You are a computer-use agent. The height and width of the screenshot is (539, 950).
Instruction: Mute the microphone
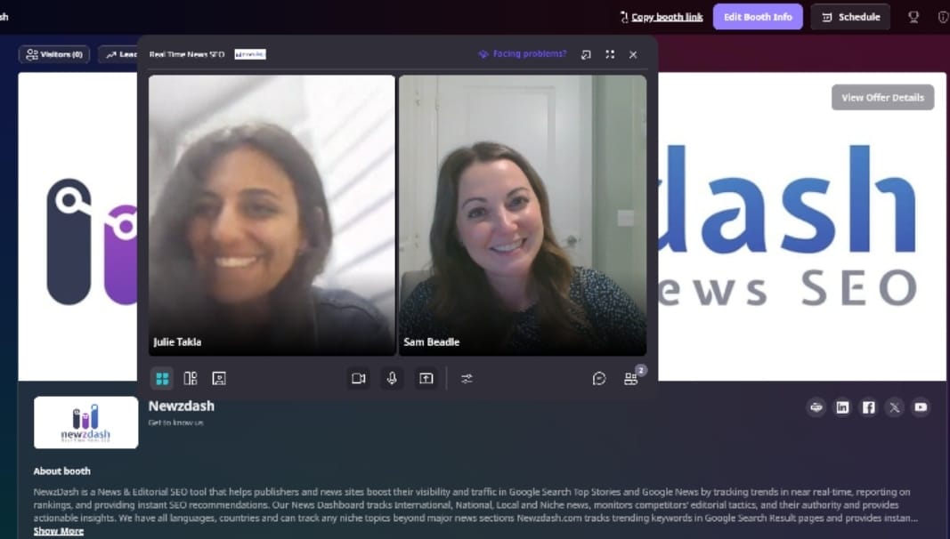tap(392, 378)
